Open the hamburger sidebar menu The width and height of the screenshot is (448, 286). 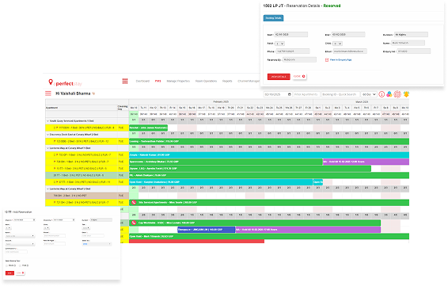click(48, 93)
